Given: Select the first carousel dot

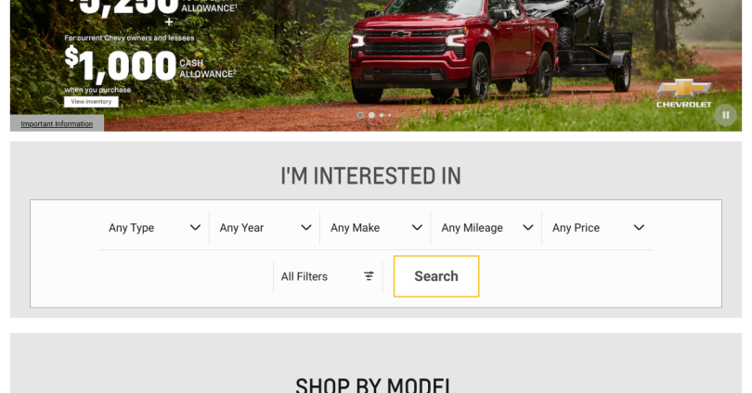Looking at the screenshot, I should 360,115.
